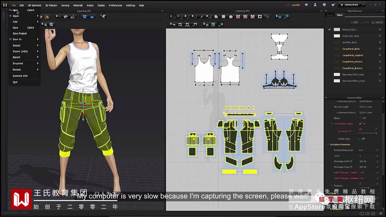Switch to the Scene tab
Screen dimensions: 386x217
click(x=330, y=15)
